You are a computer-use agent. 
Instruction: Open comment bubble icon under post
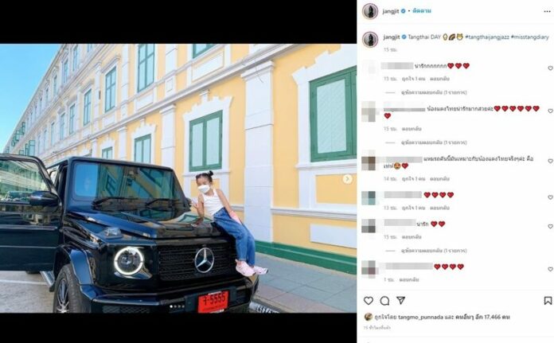(x=384, y=301)
